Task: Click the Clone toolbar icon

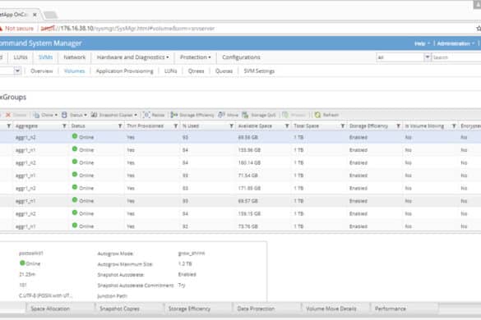Action: [36, 115]
